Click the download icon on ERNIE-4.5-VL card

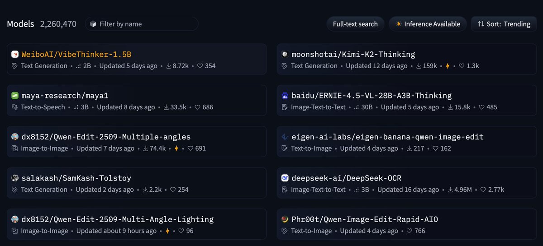tap(450, 107)
